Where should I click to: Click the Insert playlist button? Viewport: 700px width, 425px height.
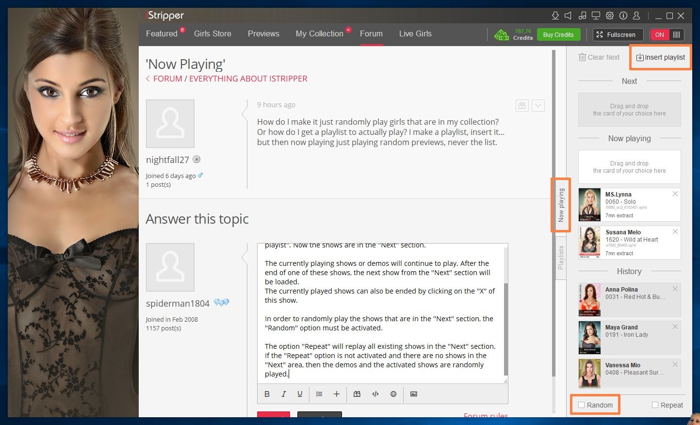(660, 57)
